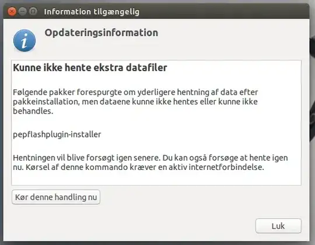
Task: Click the Kunne ikke hente ekstra datafiler heading
Action: [x=90, y=68]
